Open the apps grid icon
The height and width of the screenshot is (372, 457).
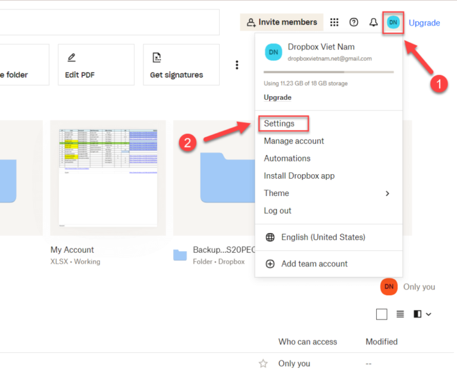(334, 23)
